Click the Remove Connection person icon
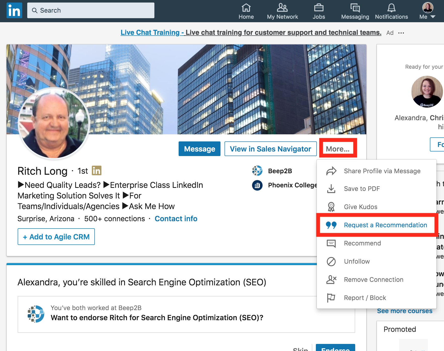444x351 pixels. [331, 280]
